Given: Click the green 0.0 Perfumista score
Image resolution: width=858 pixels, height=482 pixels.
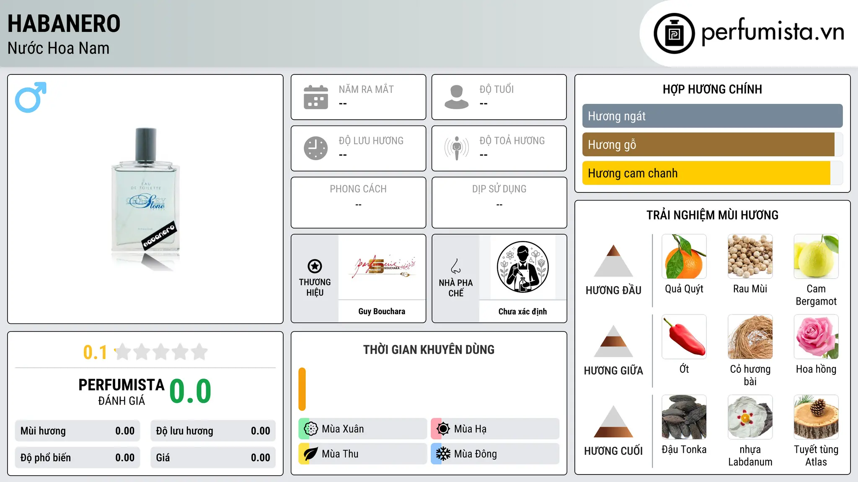Looking at the screenshot, I should click(x=190, y=391).
